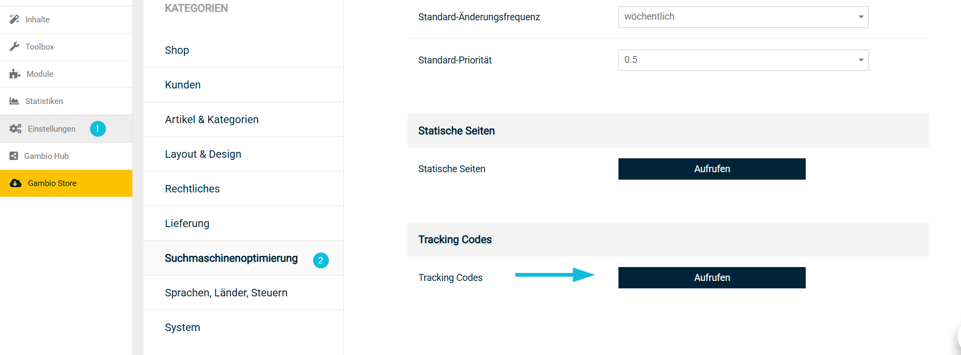Open the Kunden category

182,84
